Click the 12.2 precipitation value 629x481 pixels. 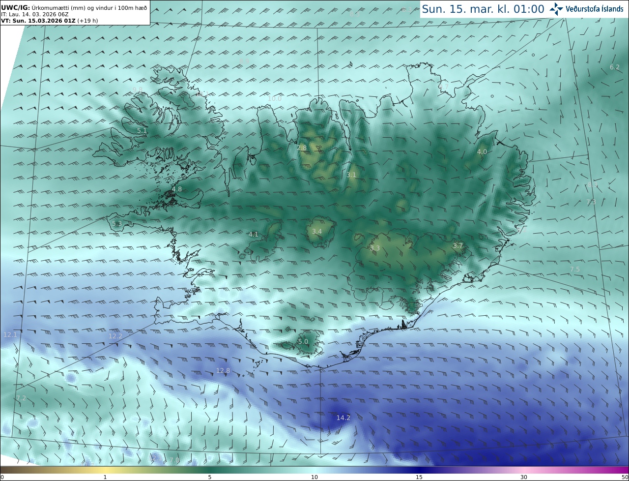(x=115, y=336)
